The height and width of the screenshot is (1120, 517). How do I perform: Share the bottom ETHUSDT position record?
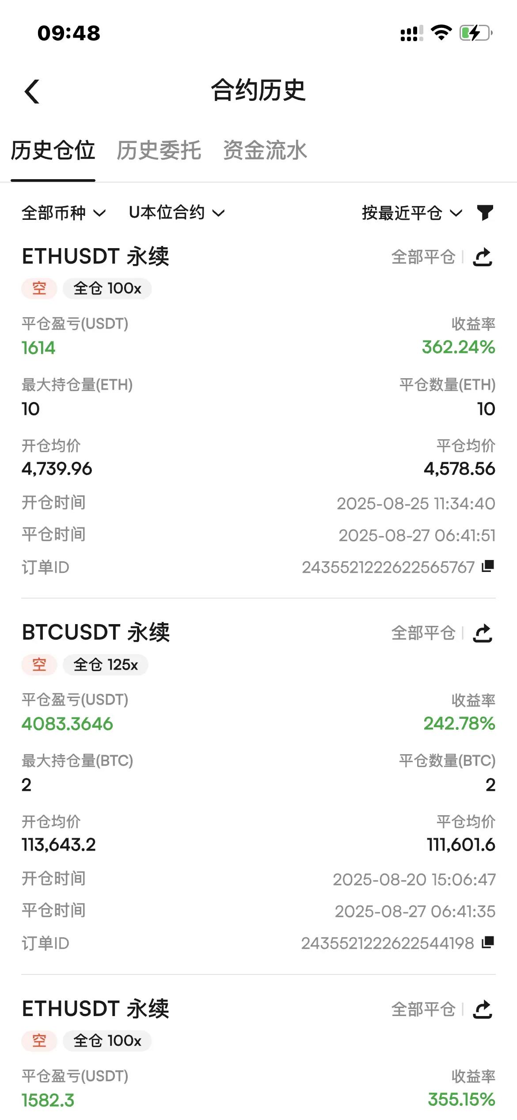point(483,1009)
